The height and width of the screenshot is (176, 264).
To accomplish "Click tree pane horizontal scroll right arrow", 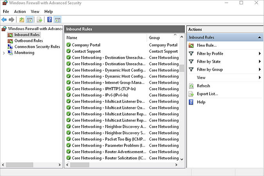I will coord(59,165).
